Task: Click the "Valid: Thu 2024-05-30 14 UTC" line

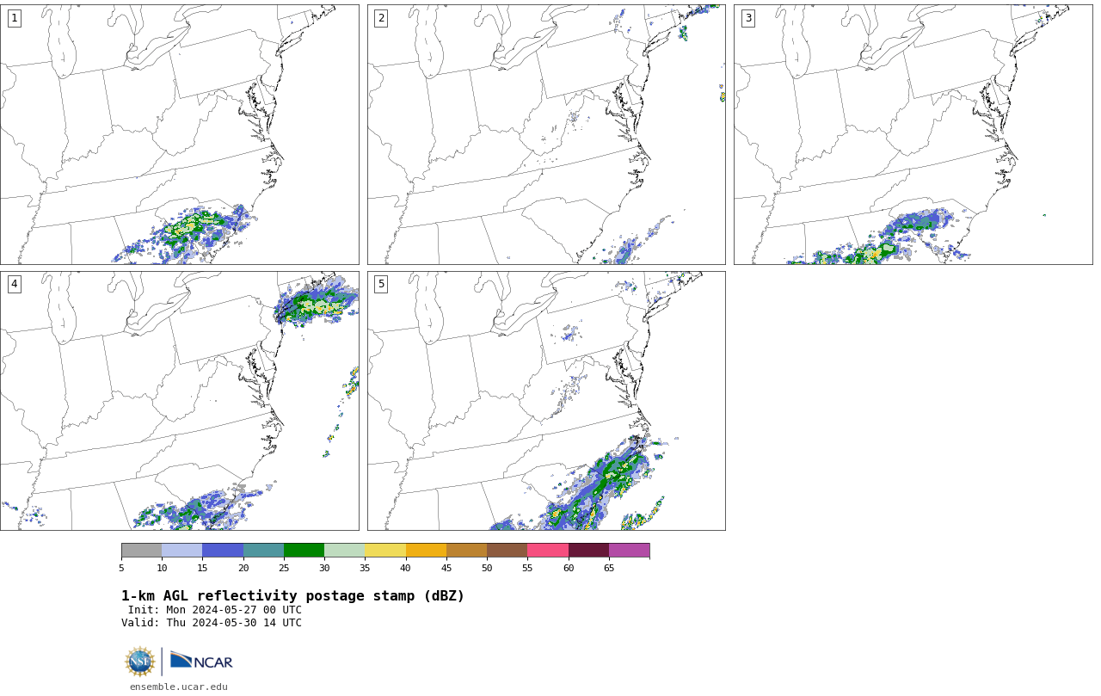Action: [212, 623]
